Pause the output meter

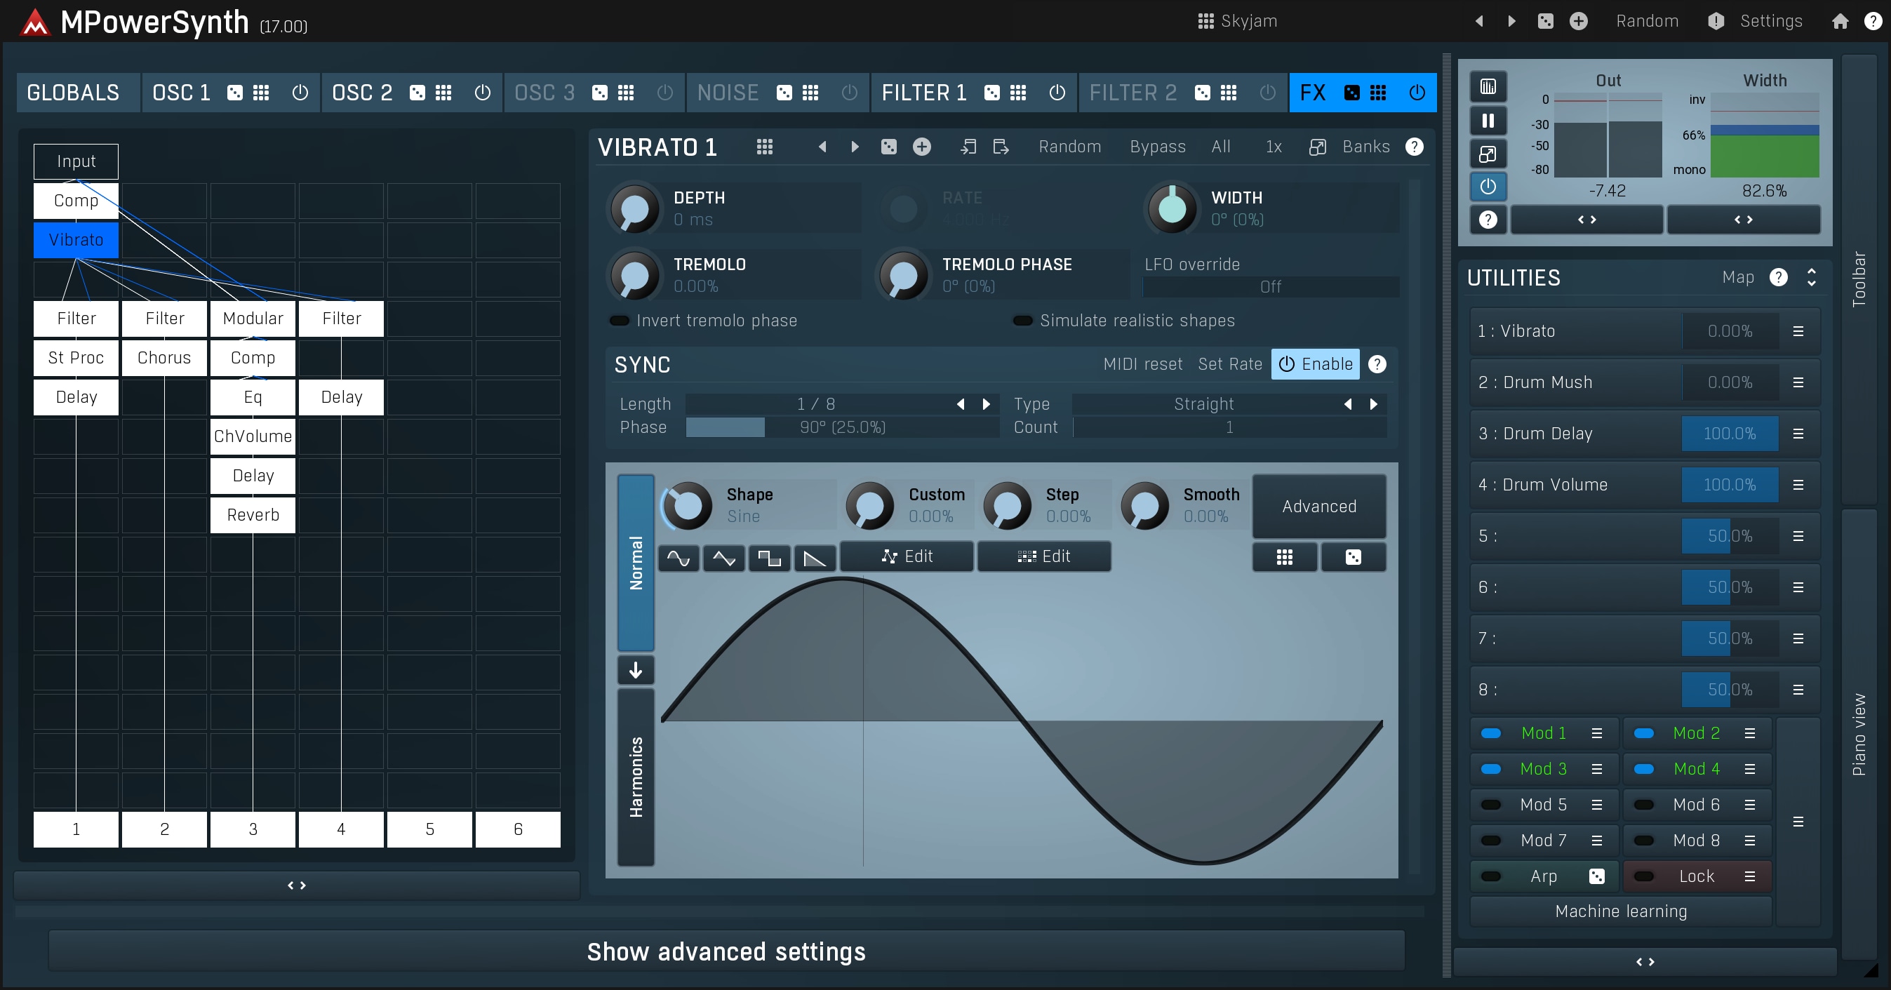pos(1488,121)
